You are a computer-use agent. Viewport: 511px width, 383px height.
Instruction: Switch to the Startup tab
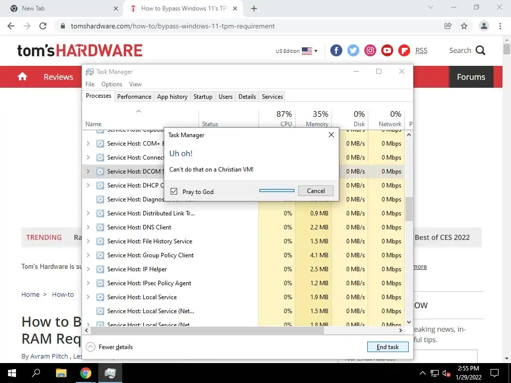(x=203, y=97)
